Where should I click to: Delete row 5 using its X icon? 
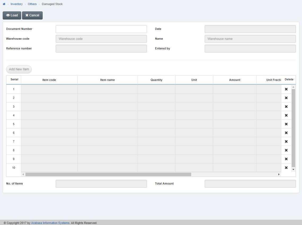tap(286, 124)
